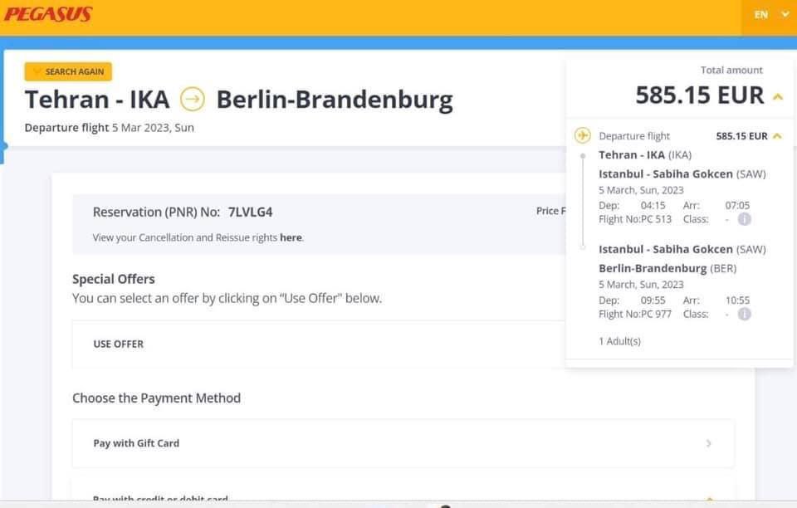This screenshot has width=797, height=508.
Task: Click the arrow icon between Tehran and Berlin
Action: [193, 100]
